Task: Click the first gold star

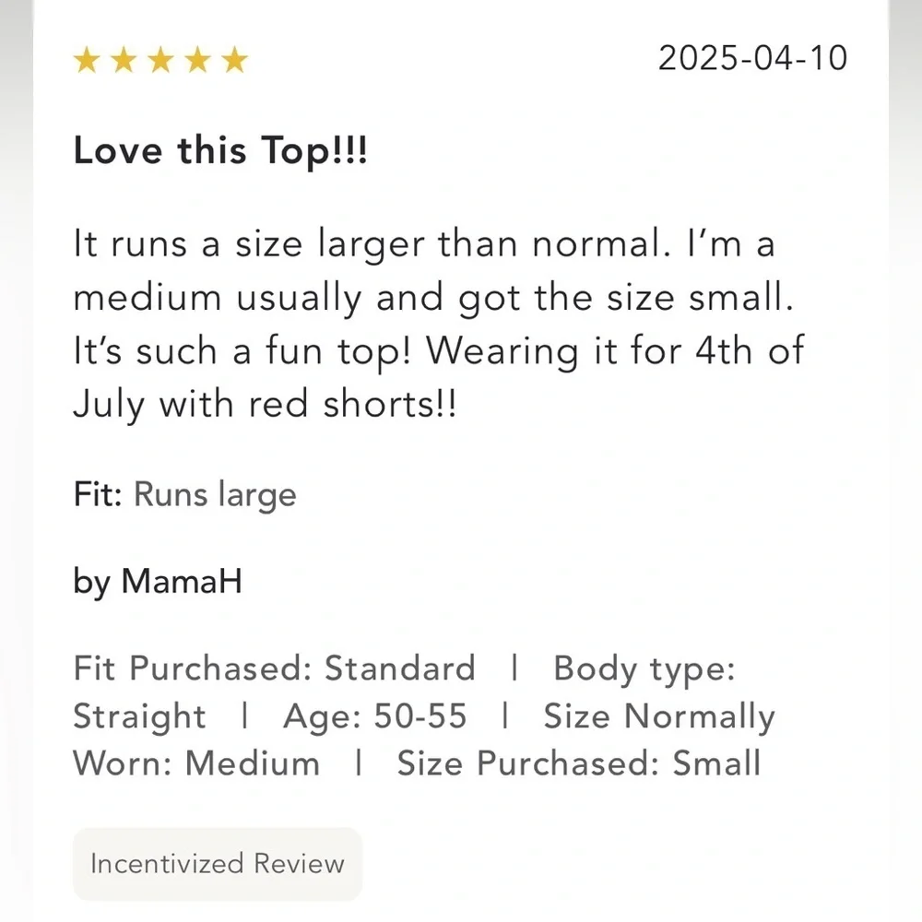Action: [x=87, y=60]
